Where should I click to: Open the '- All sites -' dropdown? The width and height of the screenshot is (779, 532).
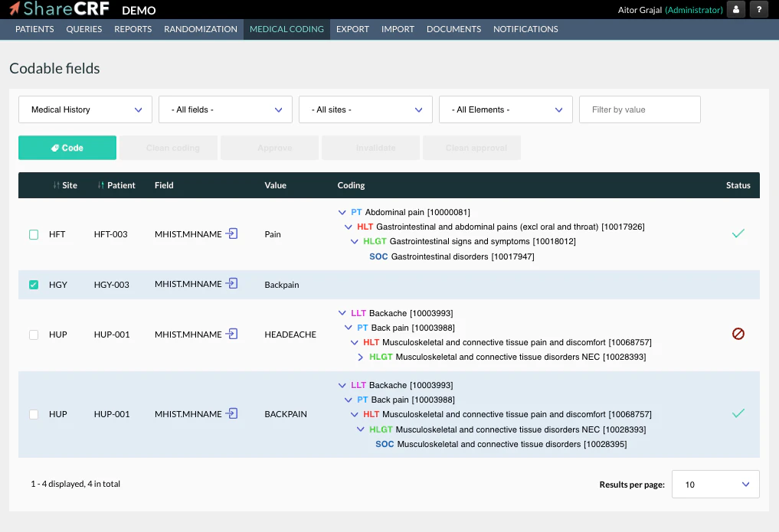tap(365, 109)
